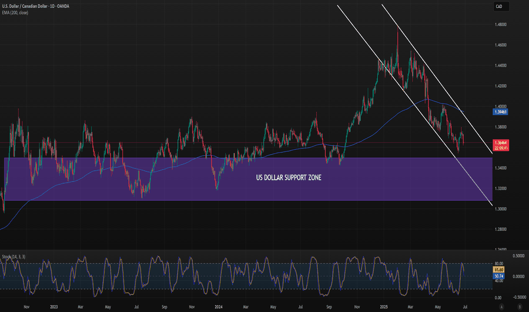Click the 1.48000 price axis label
Screen dimensions: 529x312
[x=501, y=24]
